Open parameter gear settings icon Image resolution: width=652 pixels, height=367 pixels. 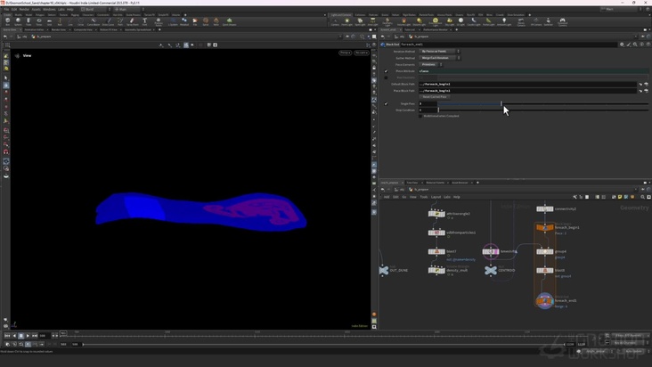pos(623,44)
